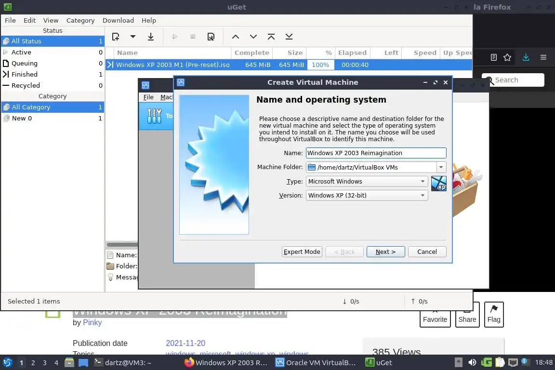The image size is (555, 370).
Task: Switch to workspace 4 in taskbar
Action: [56, 363]
